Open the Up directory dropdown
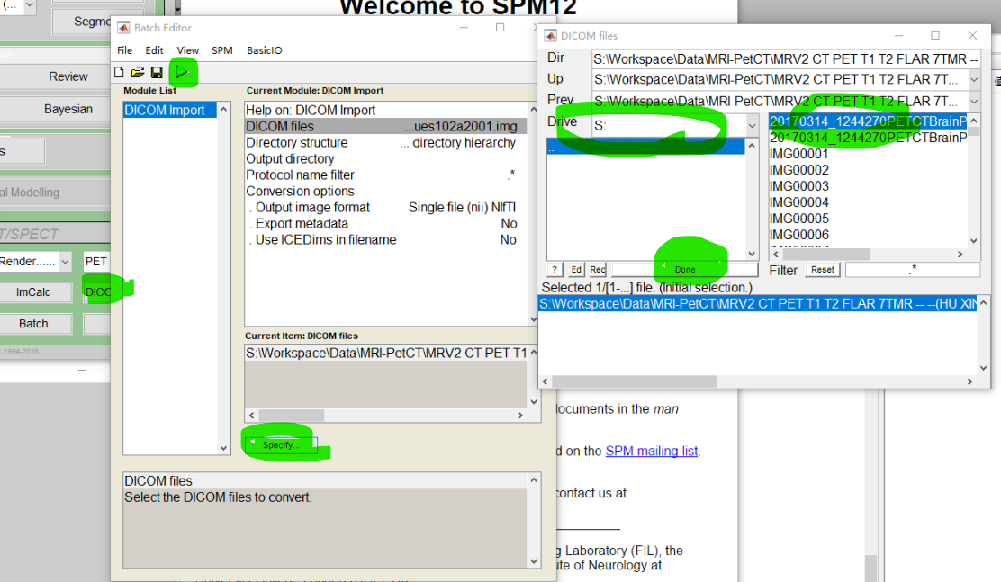This screenshot has width=1001, height=582. click(975, 78)
